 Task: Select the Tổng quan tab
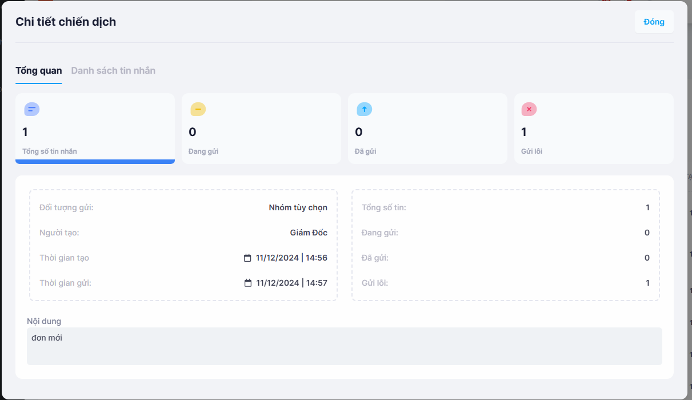point(38,71)
